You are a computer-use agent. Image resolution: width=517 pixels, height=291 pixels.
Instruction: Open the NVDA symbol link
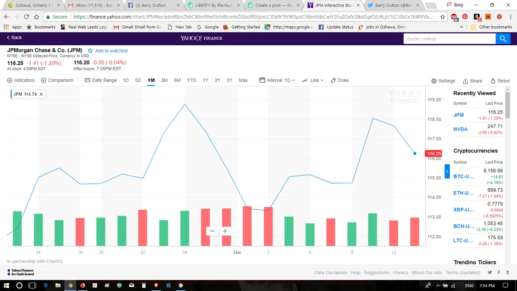coord(460,129)
